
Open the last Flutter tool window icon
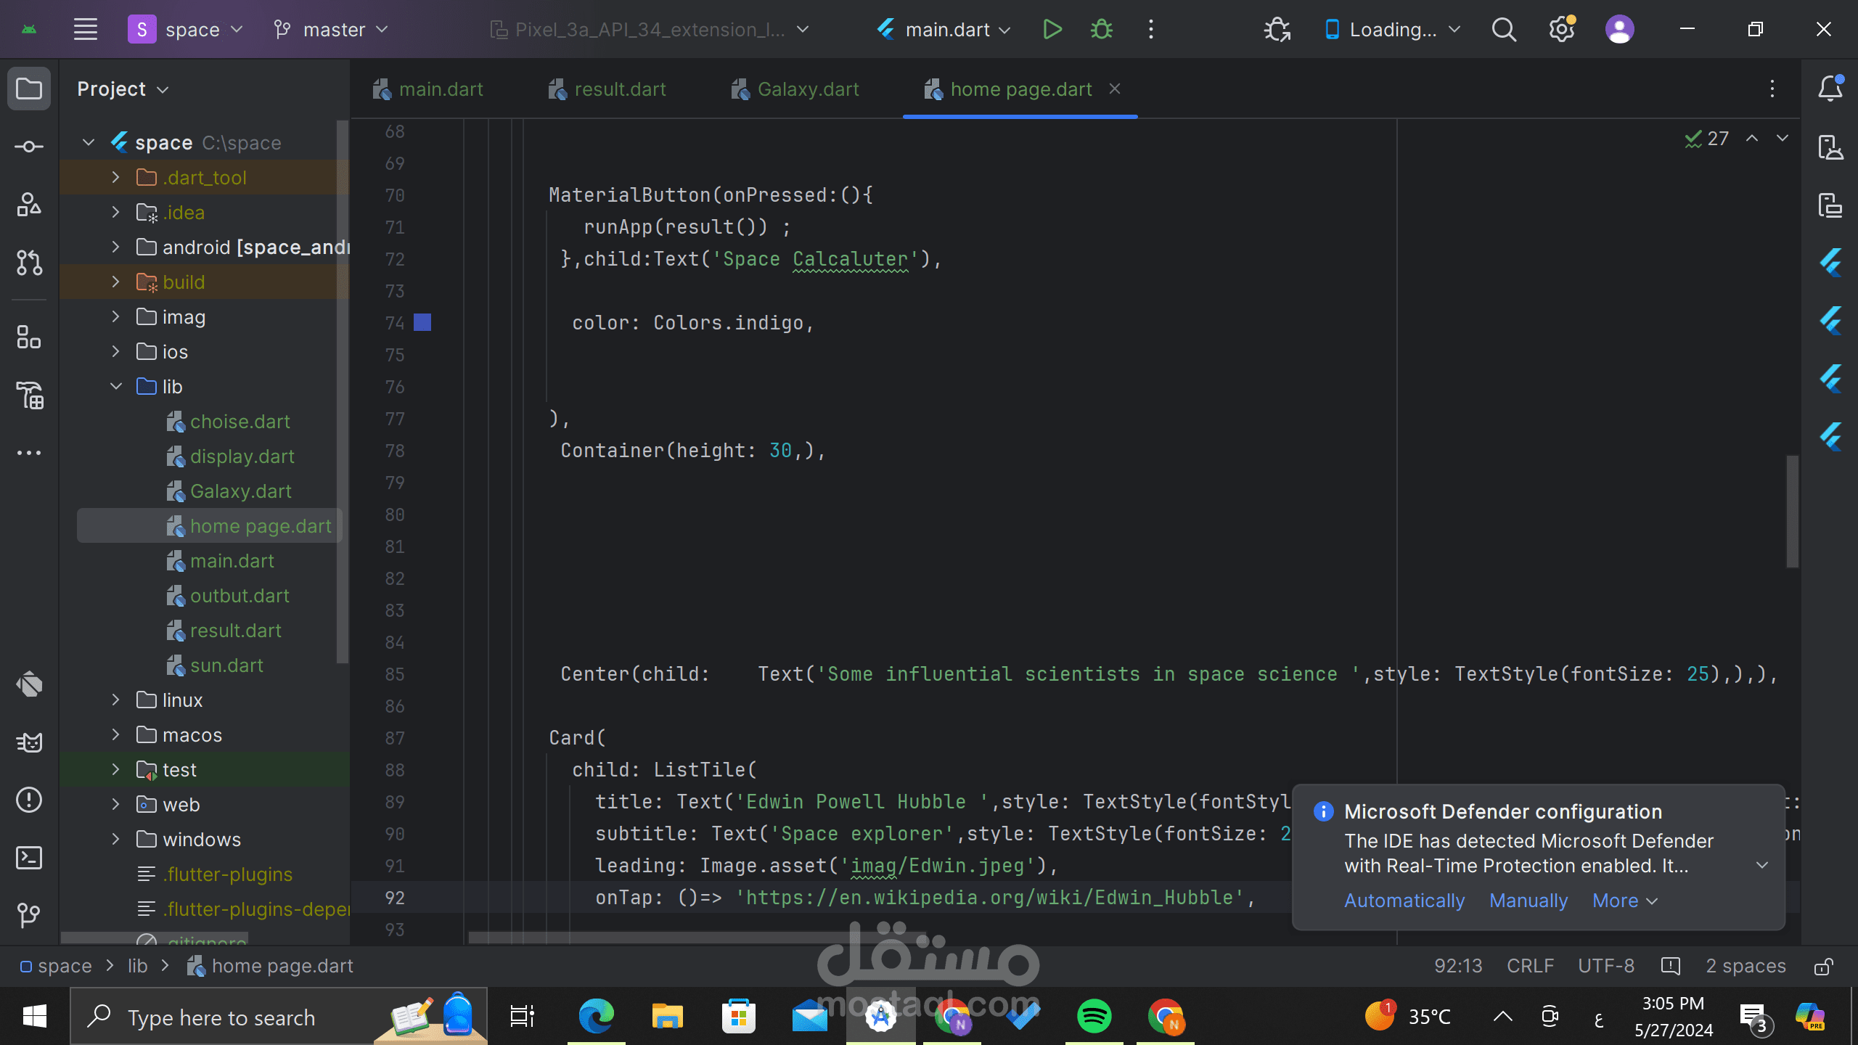tap(1830, 437)
